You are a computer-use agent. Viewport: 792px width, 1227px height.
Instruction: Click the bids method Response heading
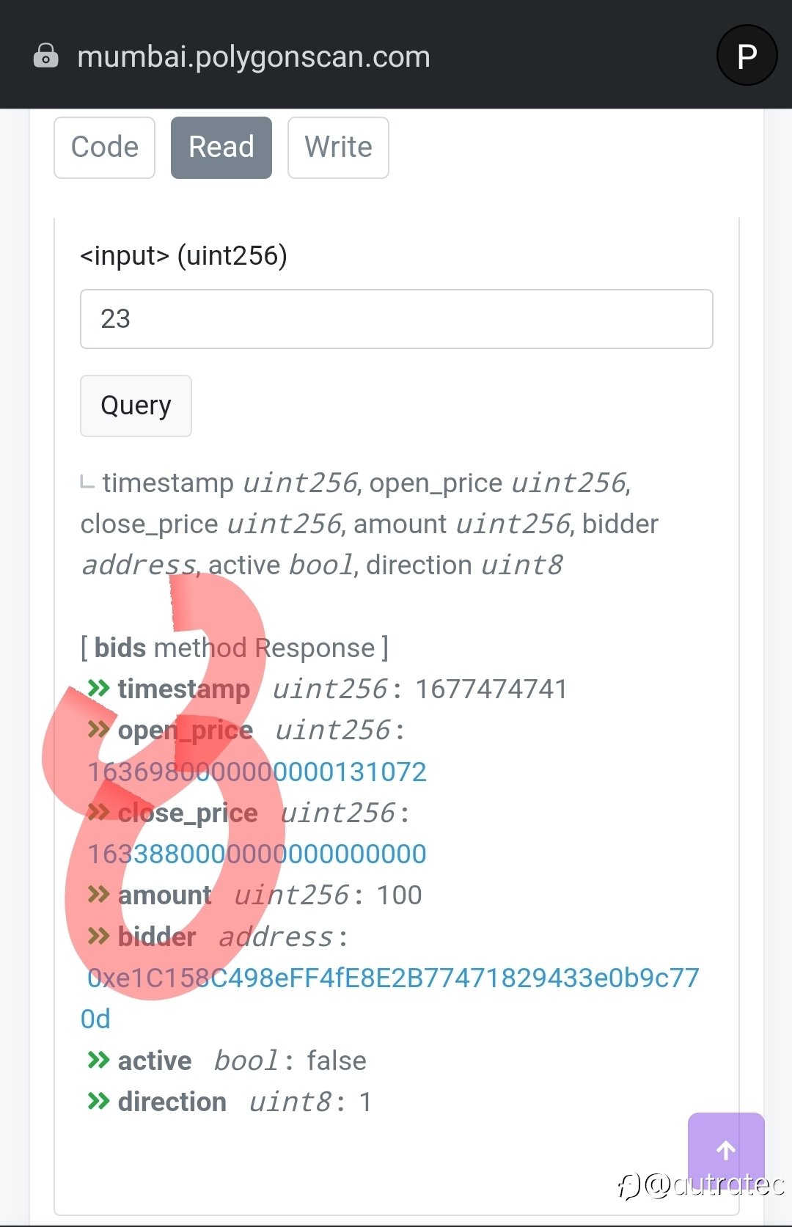pyautogui.click(x=235, y=648)
